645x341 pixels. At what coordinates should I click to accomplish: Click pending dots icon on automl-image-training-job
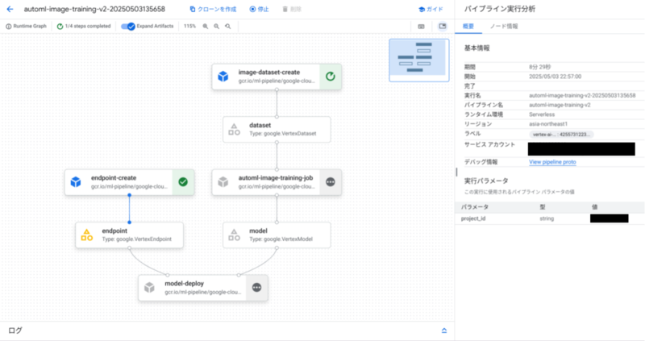pyautogui.click(x=331, y=182)
